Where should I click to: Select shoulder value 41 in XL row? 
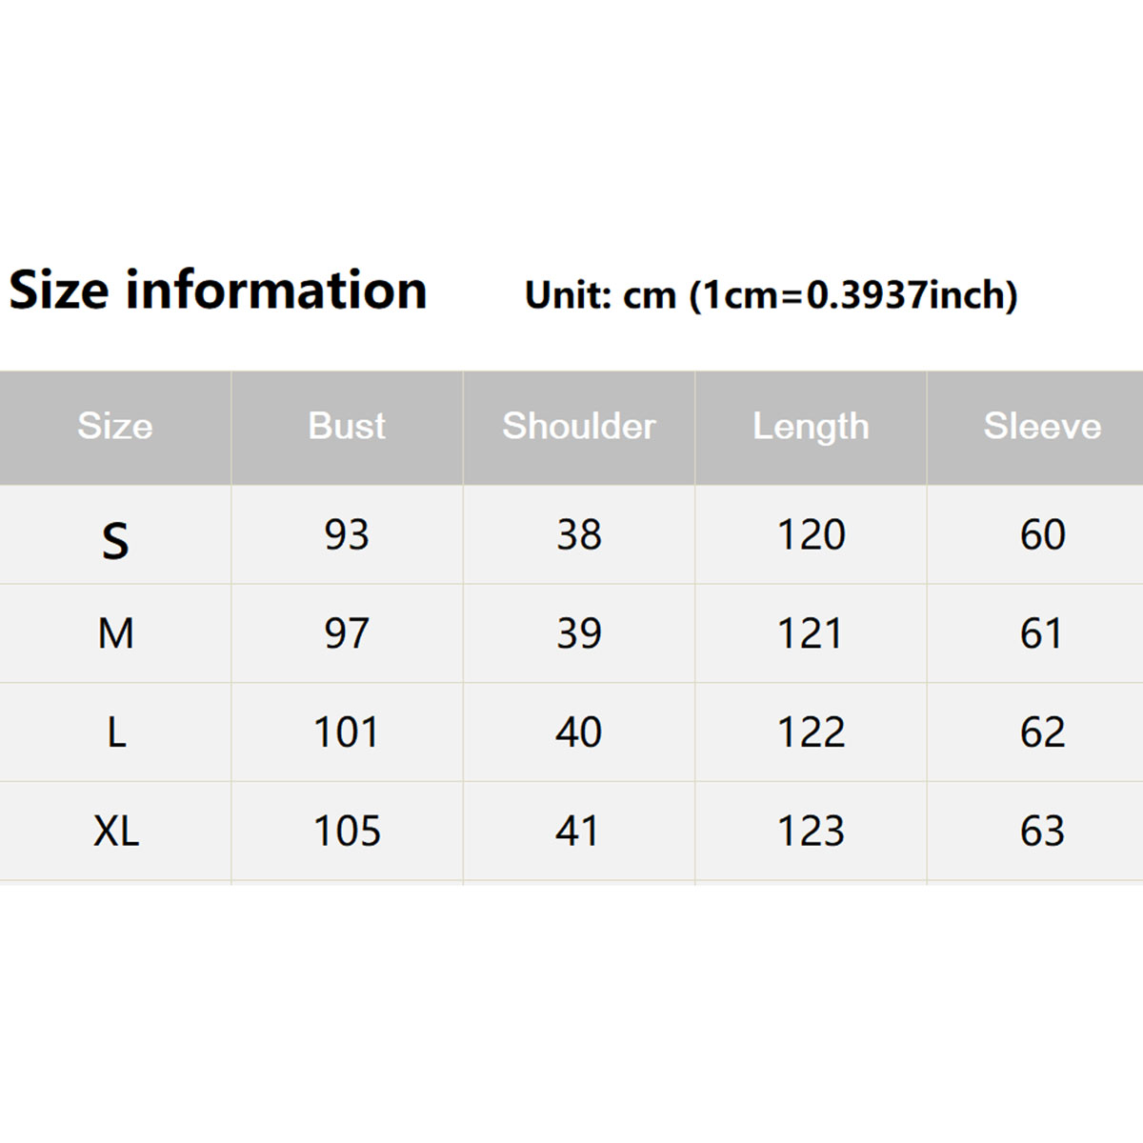(577, 832)
